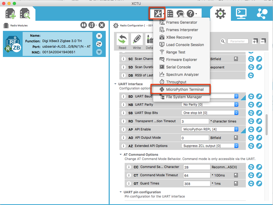
Task: Edit API Output Mode value field
Action: click(x=195, y=138)
